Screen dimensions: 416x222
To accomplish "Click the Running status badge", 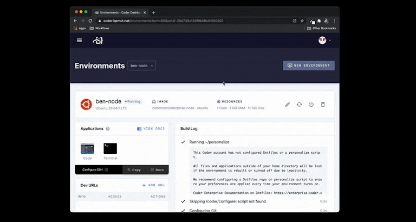I will pos(133,101).
